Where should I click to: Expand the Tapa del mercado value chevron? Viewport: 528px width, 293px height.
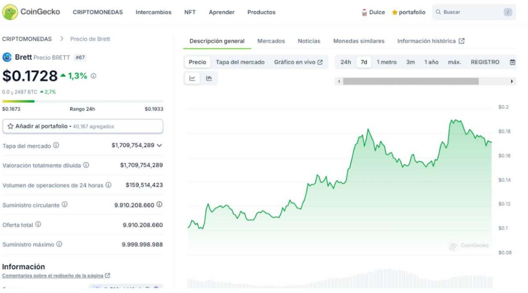(160, 146)
